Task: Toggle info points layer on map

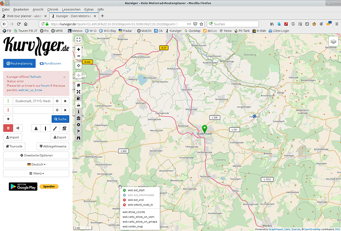Action: pyautogui.click(x=79, y=111)
